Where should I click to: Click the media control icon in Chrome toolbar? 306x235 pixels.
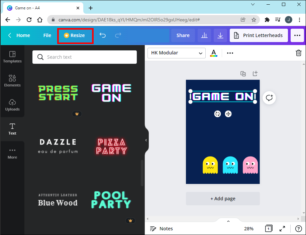pos(278,20)
